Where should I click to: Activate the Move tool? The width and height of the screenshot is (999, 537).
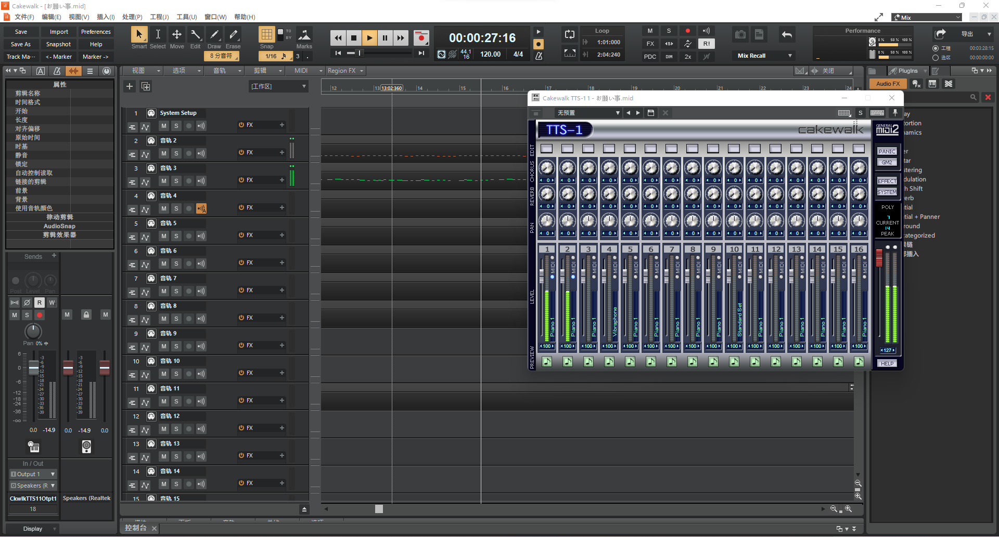(x=177, y=35)
